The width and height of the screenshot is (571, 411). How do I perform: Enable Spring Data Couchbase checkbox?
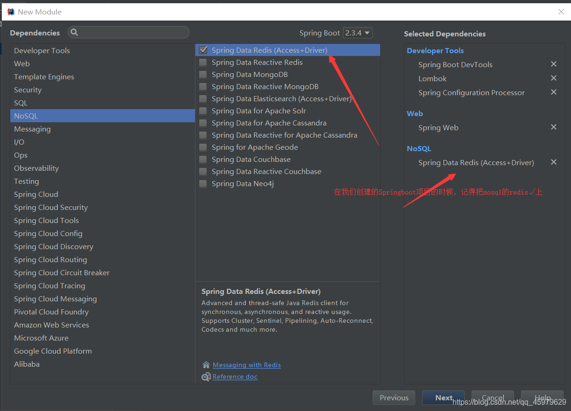tap(203, 159)
